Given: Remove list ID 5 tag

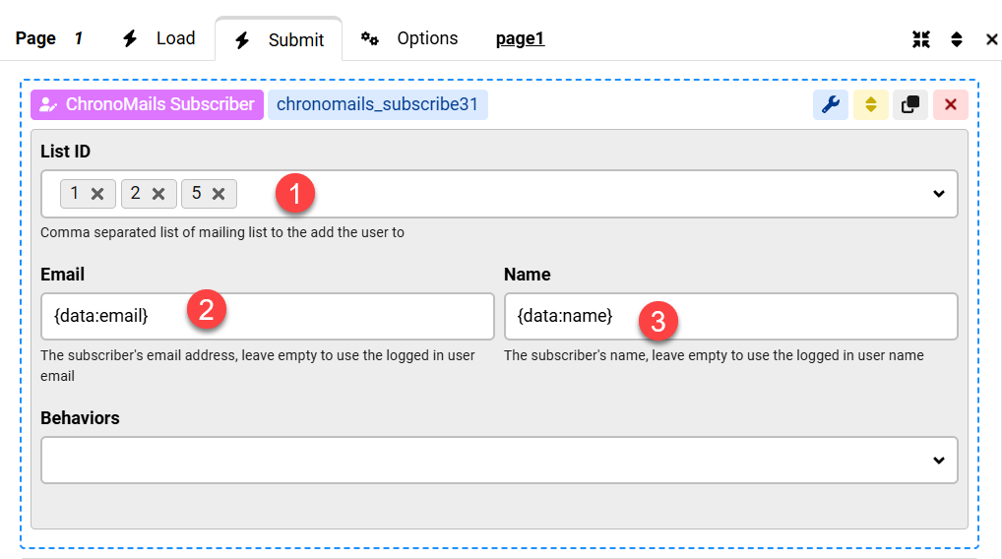Looking at the screenshot, I should click(219, 194).
